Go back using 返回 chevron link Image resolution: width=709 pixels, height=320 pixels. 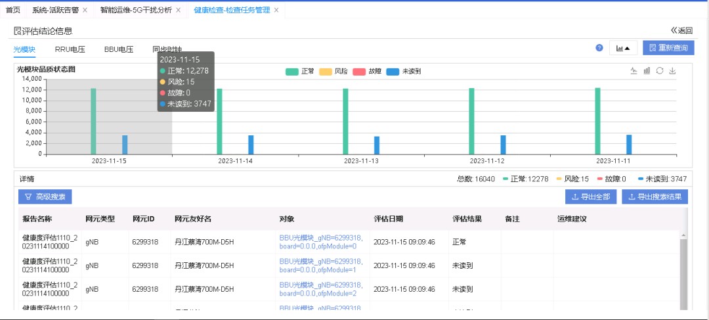[x=681, y=30]
